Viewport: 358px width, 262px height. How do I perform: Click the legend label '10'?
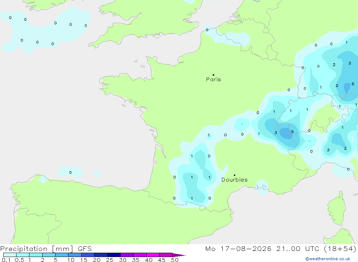click(x=71, y=260)
